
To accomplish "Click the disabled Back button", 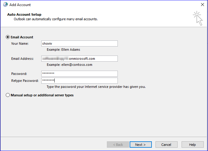I will point(118,145).
